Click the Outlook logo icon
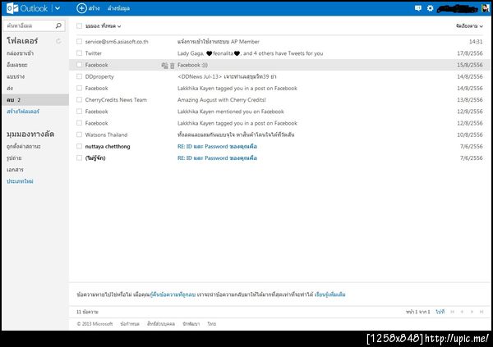493x347 pixels. click(x=12, y=8)
